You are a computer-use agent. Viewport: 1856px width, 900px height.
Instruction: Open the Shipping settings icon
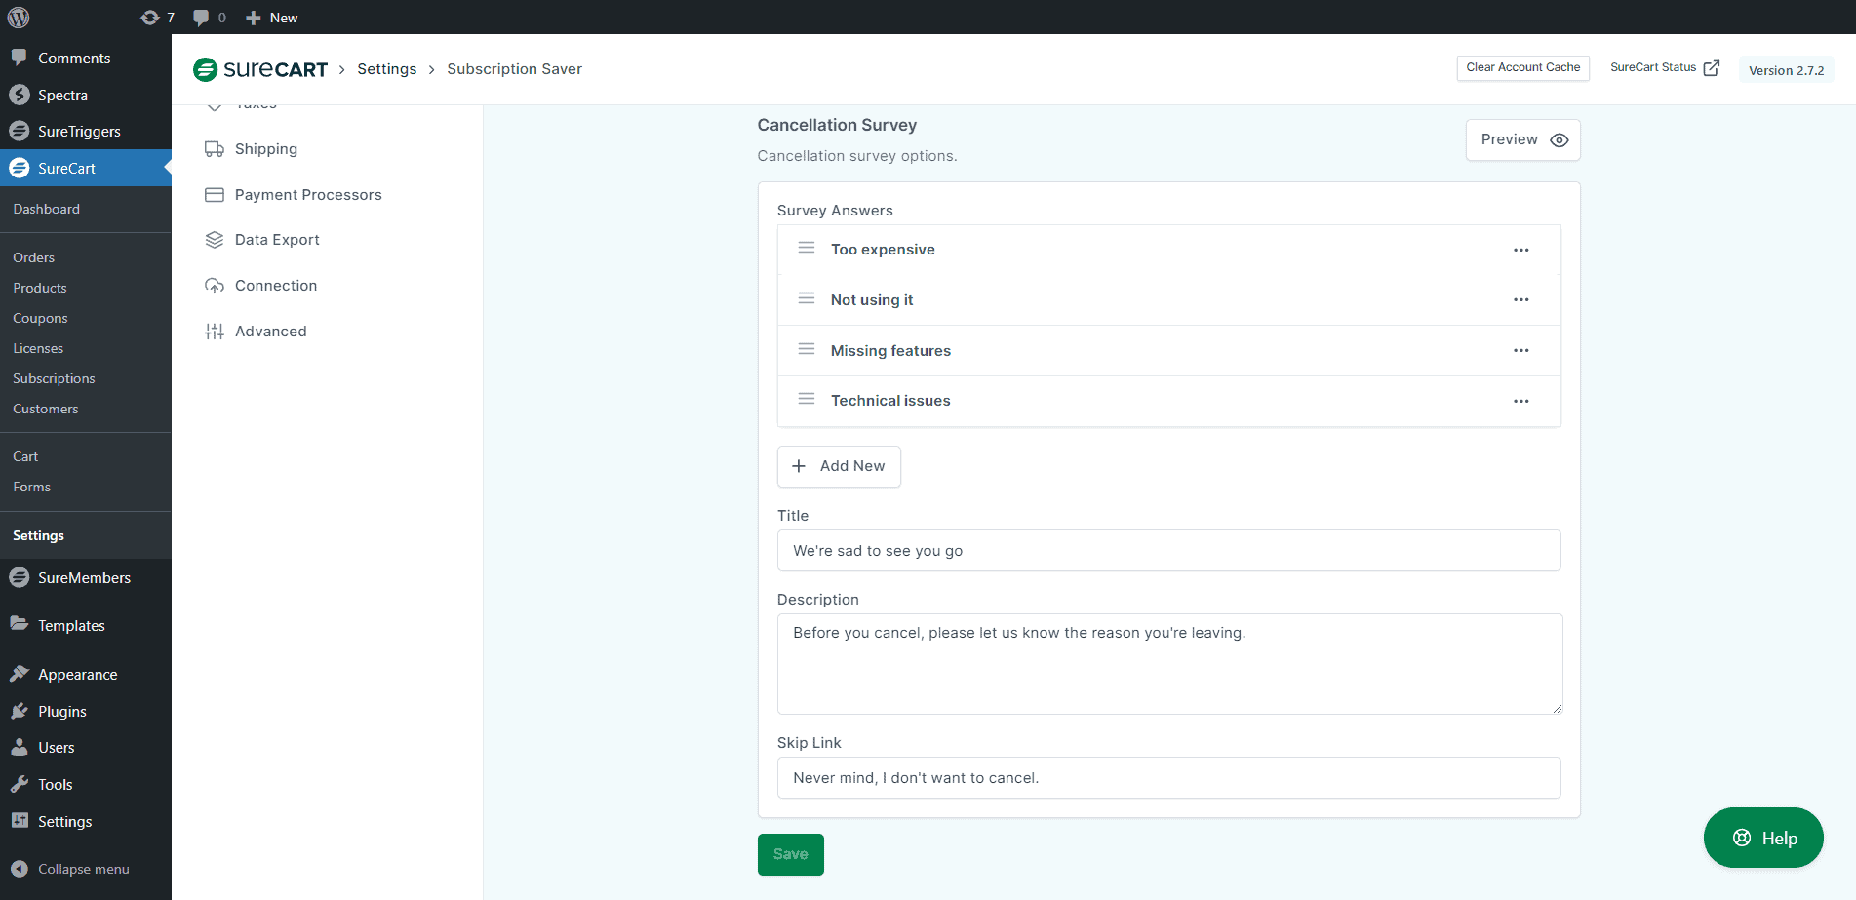[x=215, y=148]
